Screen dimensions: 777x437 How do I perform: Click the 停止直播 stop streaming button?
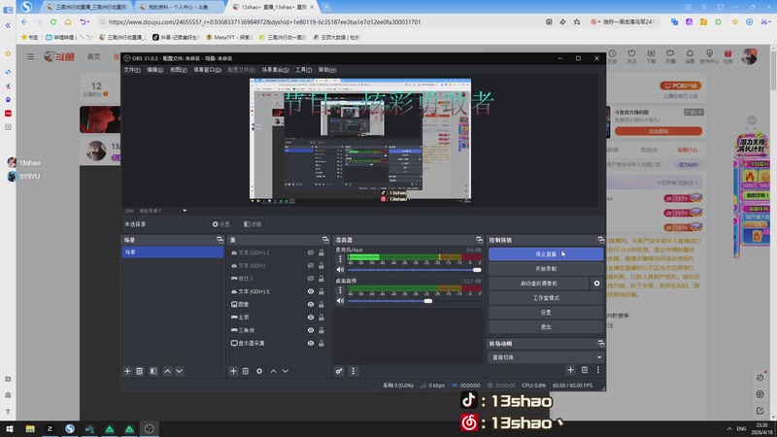click(x=546, y=254)
